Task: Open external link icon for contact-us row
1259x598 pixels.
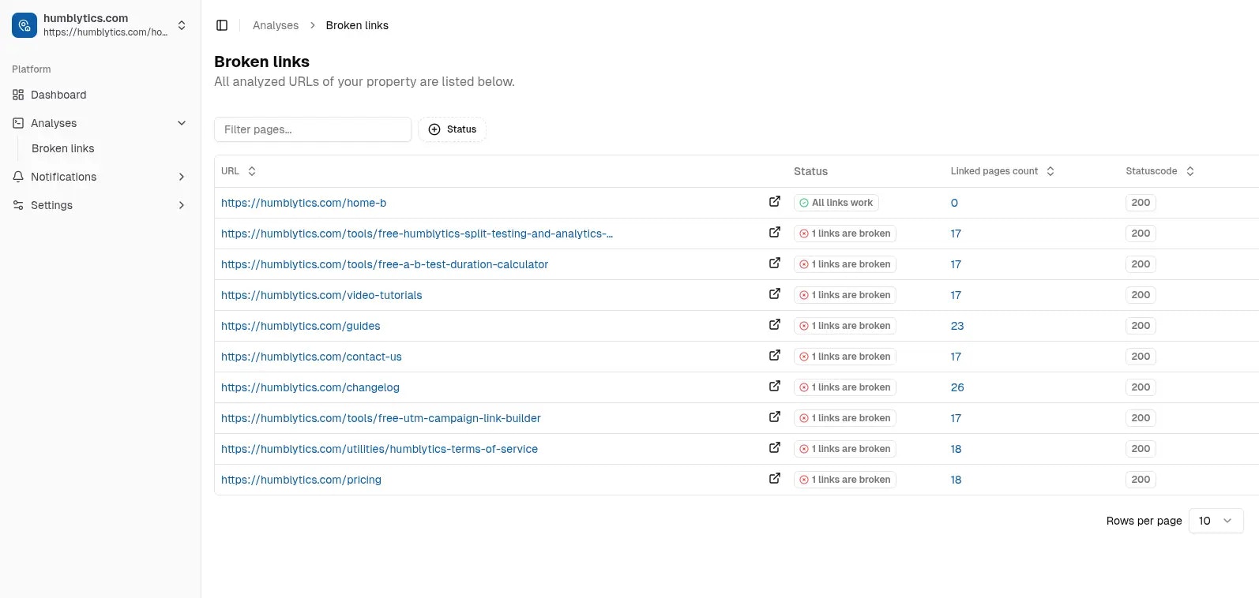Action: pos(775,356)
